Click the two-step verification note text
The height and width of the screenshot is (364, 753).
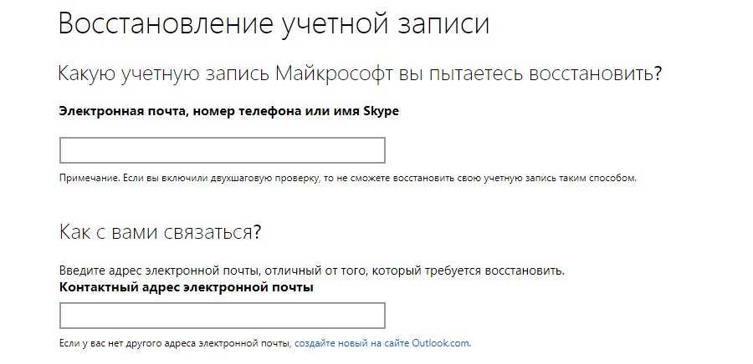click(x=347, y=178)
